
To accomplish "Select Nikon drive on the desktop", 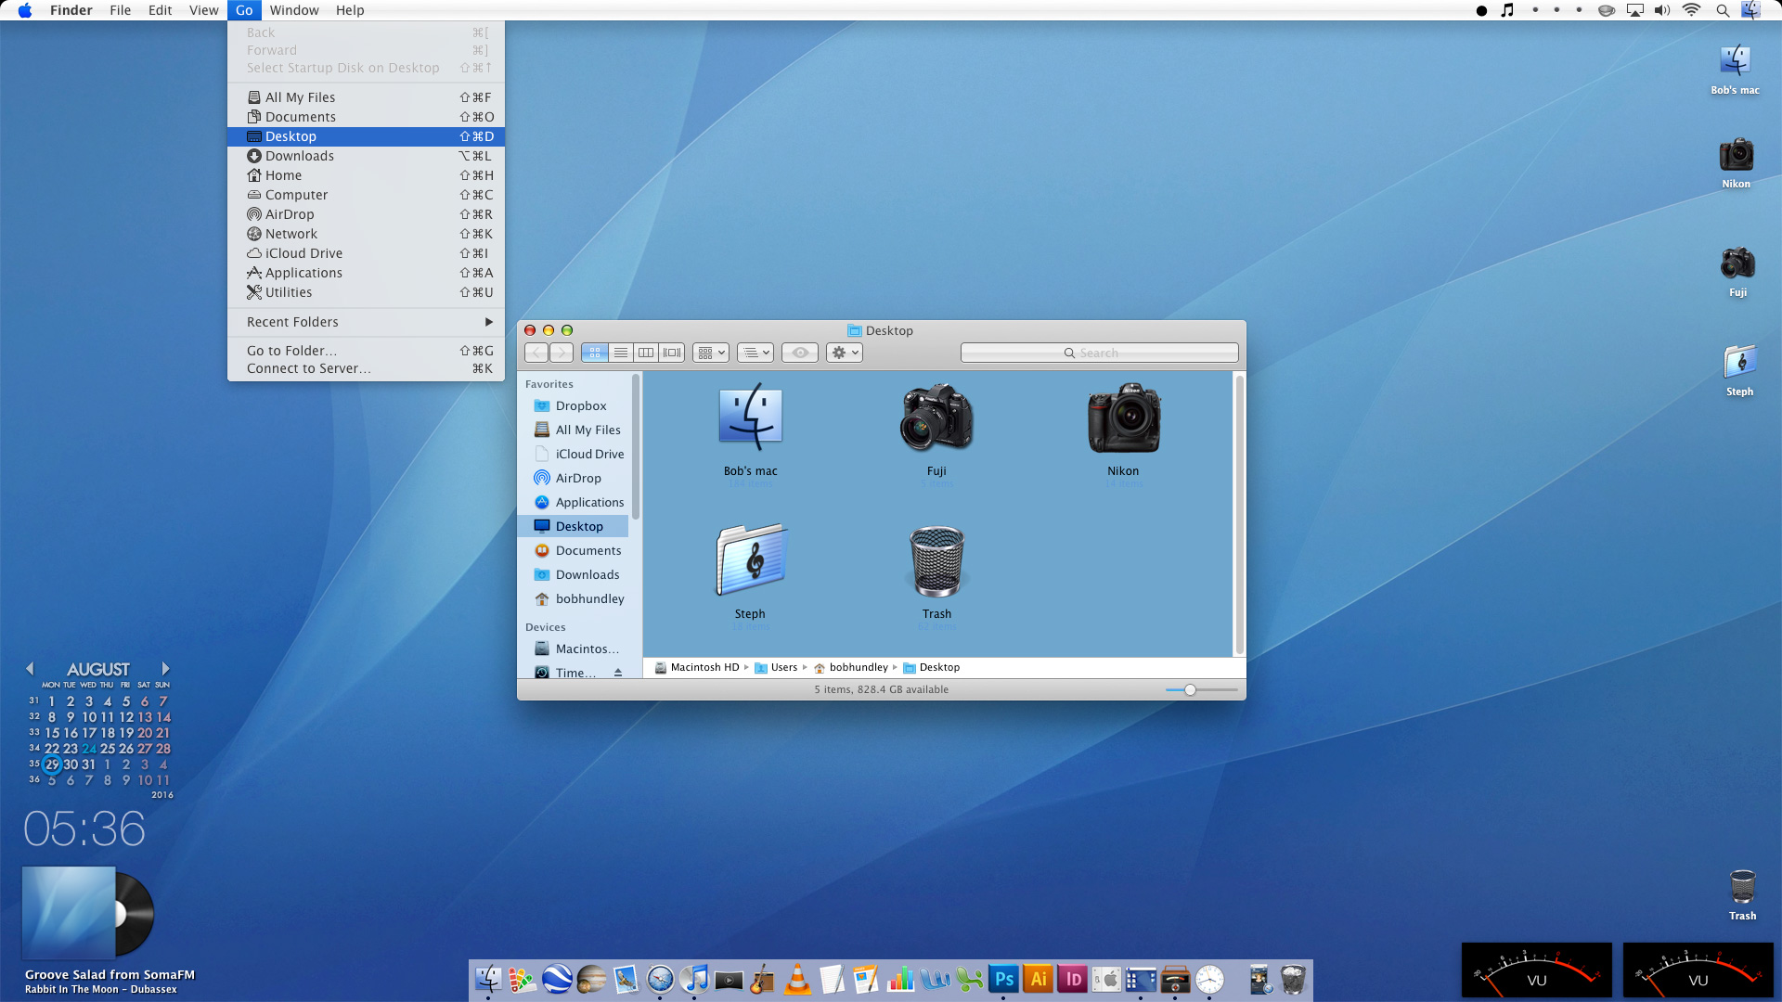I will [x=1736, y=154].
